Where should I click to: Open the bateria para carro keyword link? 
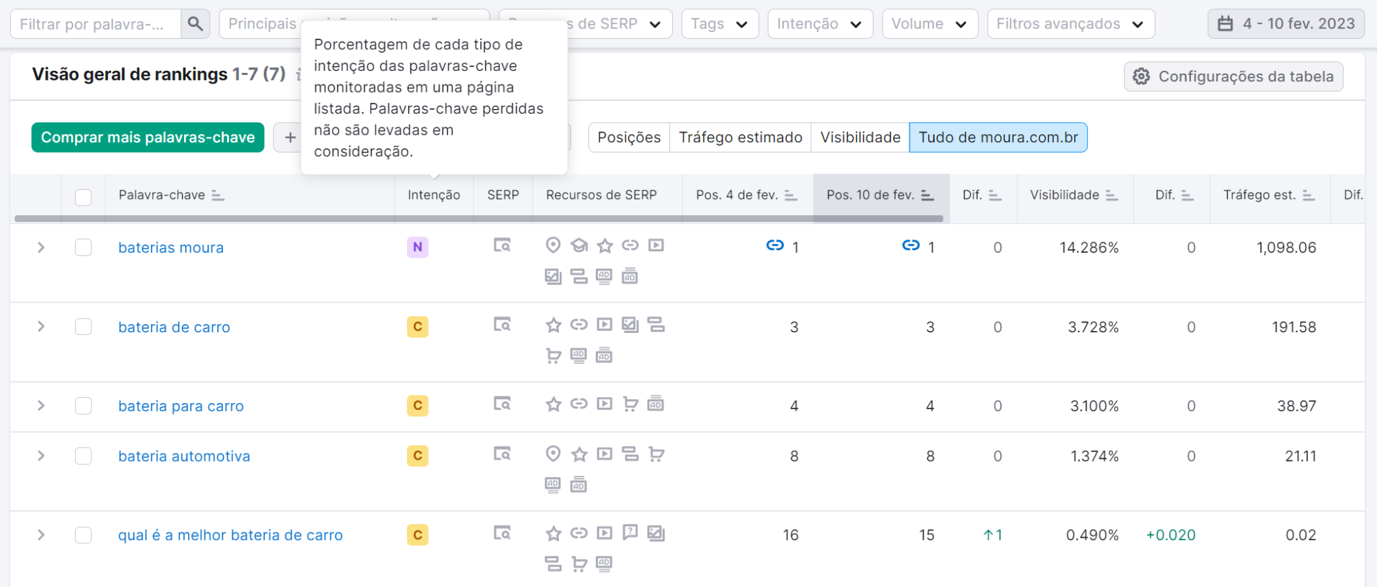(x=181, y=406)
